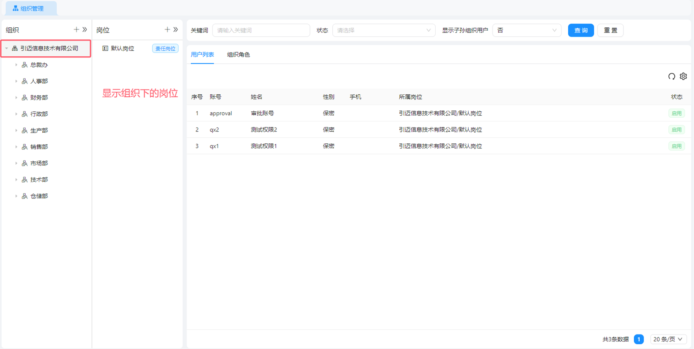Viewport: 694px width, 349px height.
Task: Switch to the 组织角色 tab
Action: coord(238,55)
